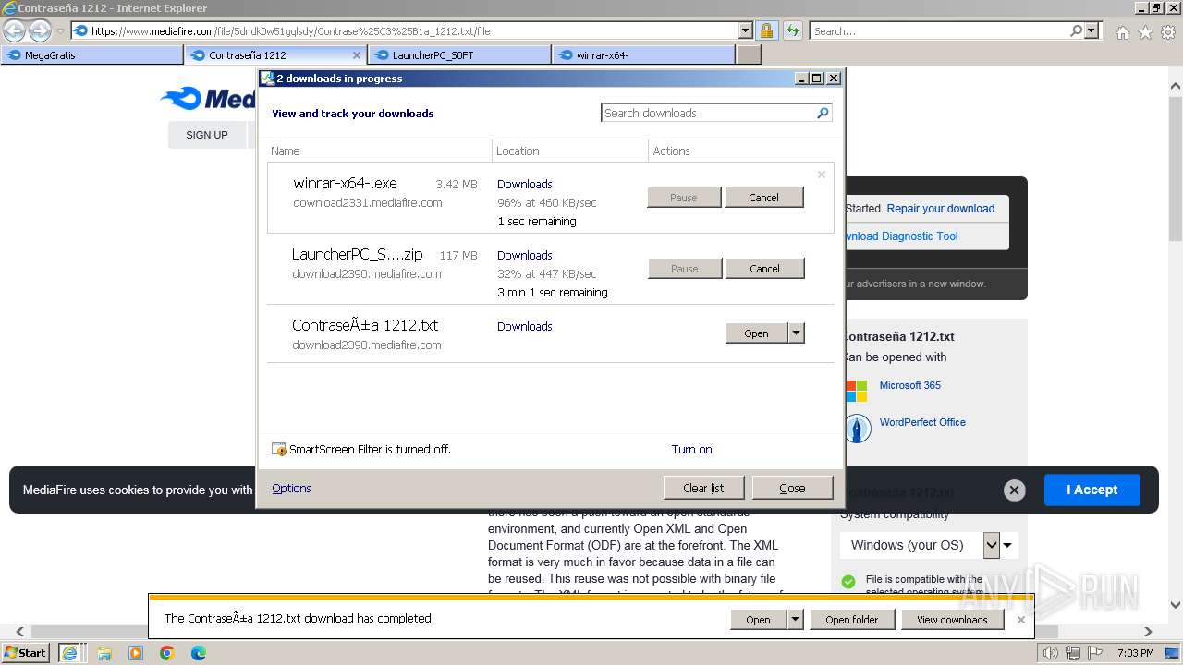Cancel the winrar-x64-.exe download

[763, 198]
